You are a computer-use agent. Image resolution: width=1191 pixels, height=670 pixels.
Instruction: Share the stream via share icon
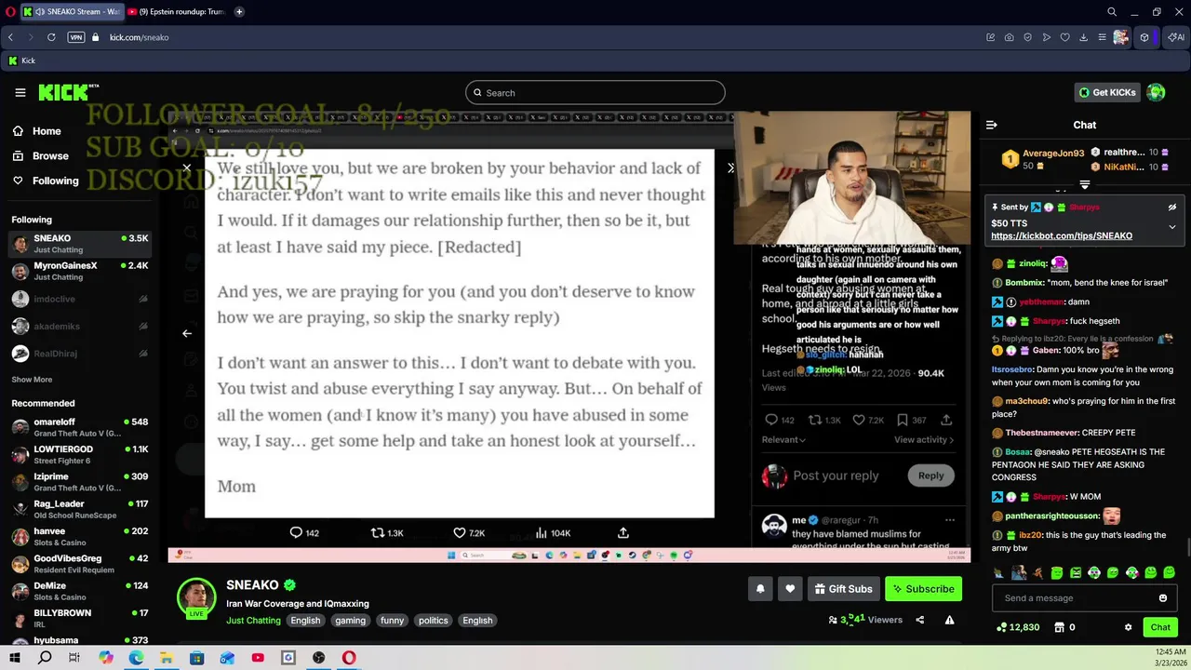pyautogui.click(x=919, y=620)
